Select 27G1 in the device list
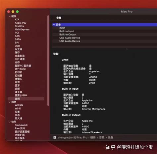The height and width of the screenshot is (154, 157). pos(62,28)
